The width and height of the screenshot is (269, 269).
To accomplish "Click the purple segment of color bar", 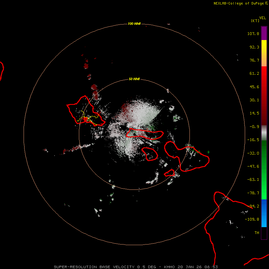I will (264, 33).
